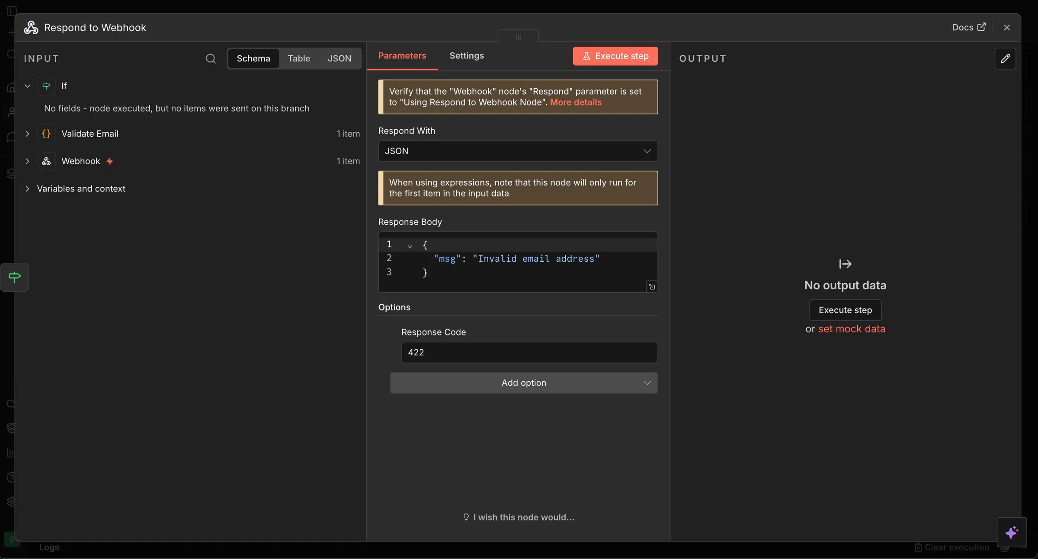Image resolution: width=1038 pixels, height=559 pixels.
Task: Click the arrow icon above No output data
Action: pos(845,264)
